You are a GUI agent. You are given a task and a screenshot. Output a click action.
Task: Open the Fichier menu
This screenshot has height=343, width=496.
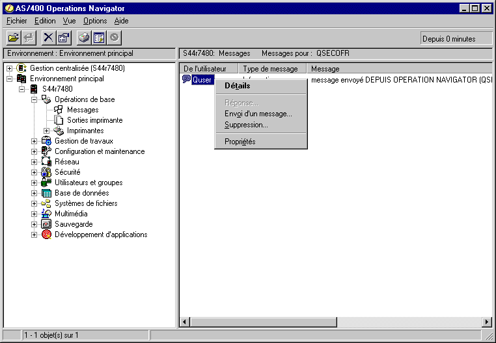[x=17, y=21]
